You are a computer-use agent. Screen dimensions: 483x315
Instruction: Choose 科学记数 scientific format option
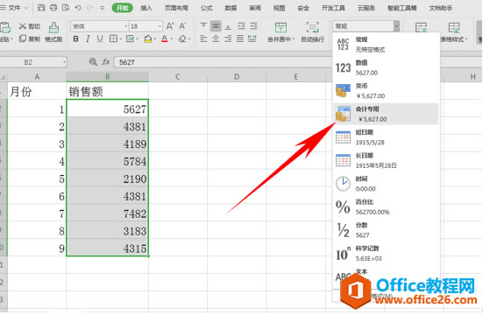(x=386, y=253)
